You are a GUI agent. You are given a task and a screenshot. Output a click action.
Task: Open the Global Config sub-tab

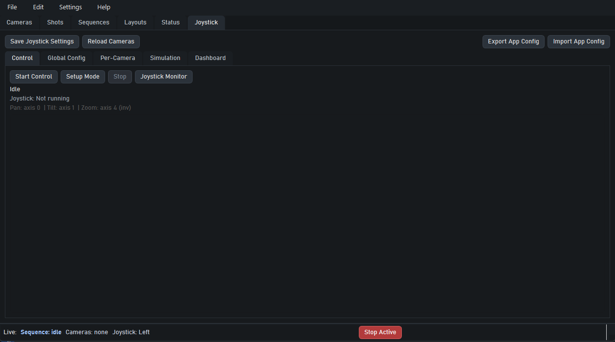pos(66,58)
